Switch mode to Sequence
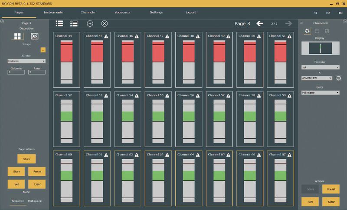The image size is (347, 210). 18,201
